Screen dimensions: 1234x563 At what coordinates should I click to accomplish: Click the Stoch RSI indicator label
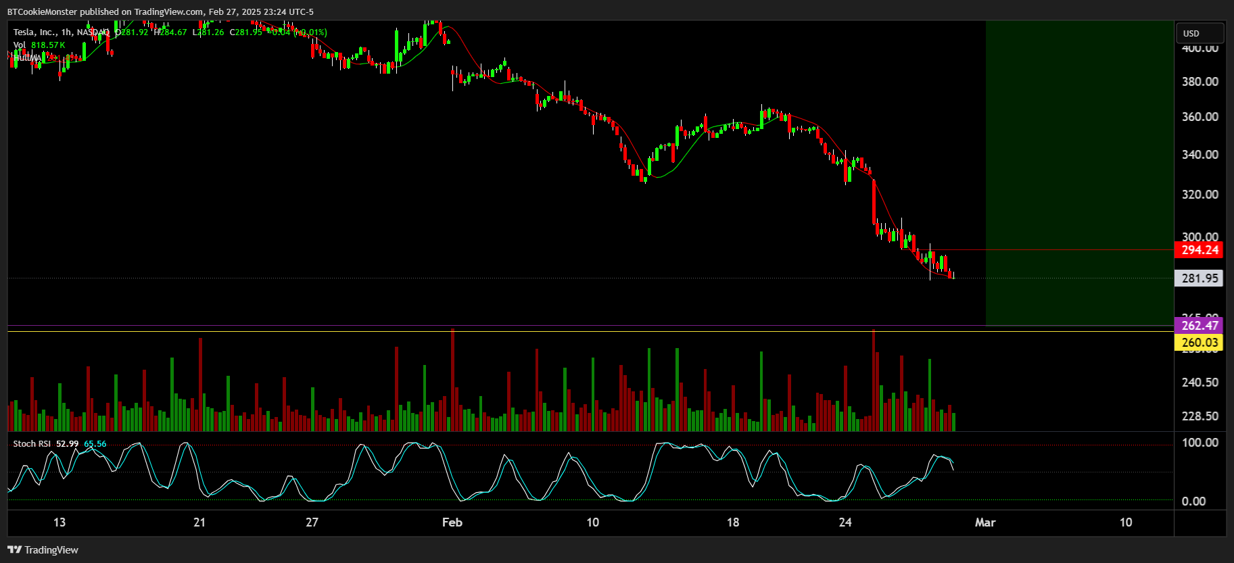coord(32,444)
